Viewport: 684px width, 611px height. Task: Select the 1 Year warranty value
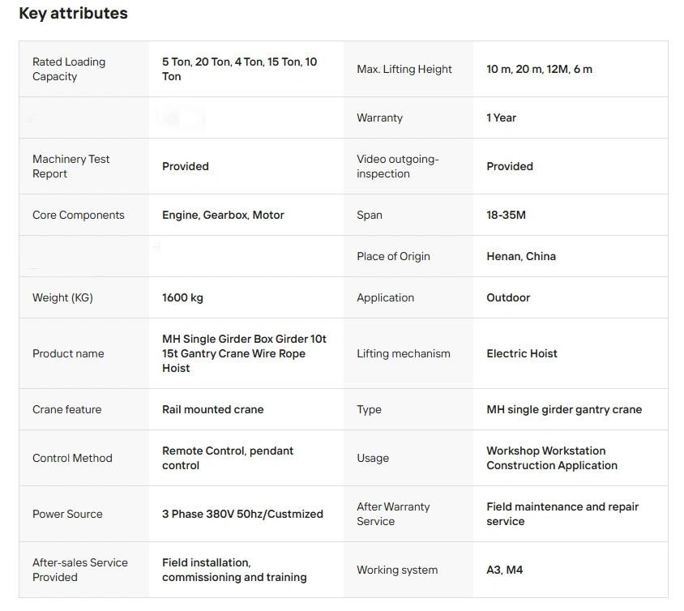pos(501,117)
